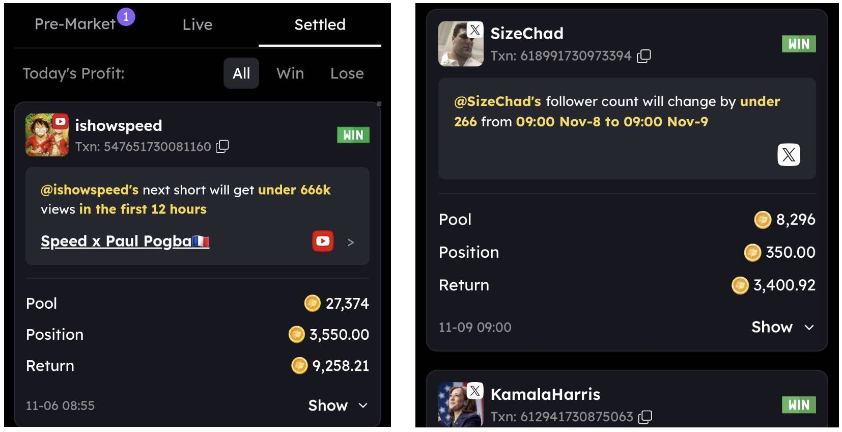Screen dimensions: 842x432
Task: Switch to Live tab
Action: (x=198, y=24)
